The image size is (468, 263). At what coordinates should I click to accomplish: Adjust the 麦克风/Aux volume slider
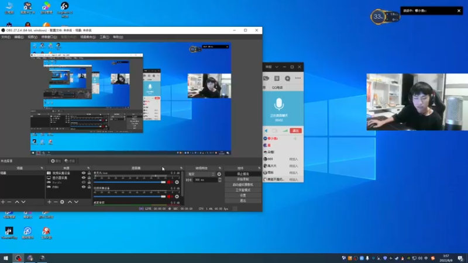(x=129, y=182)
